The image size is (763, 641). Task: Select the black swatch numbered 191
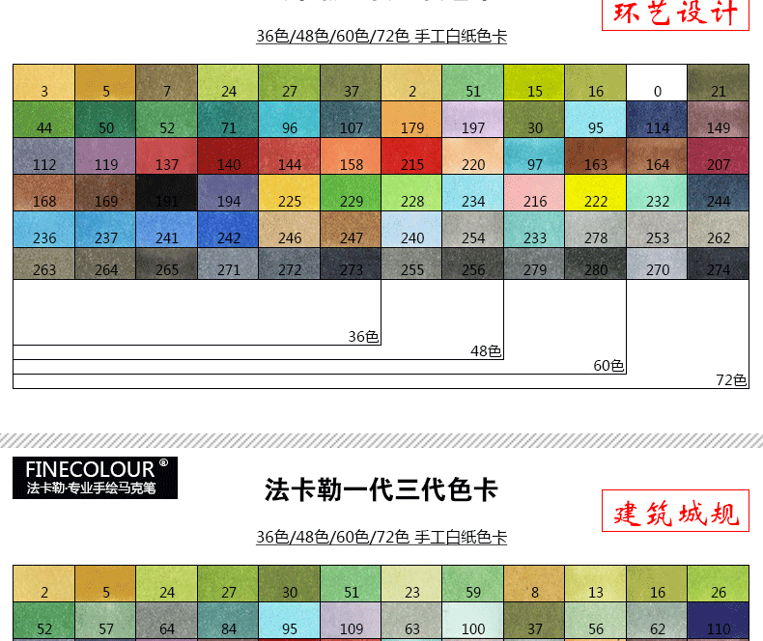[167, 193]
